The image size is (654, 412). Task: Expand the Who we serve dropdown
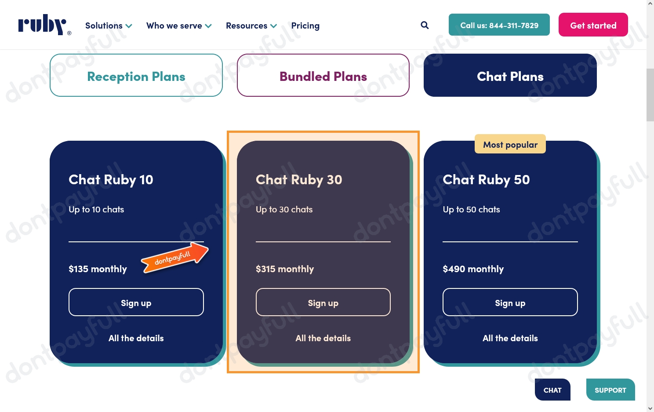[x=178, y=26]
